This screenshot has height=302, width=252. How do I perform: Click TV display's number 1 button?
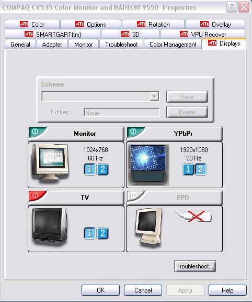[90, 233]
